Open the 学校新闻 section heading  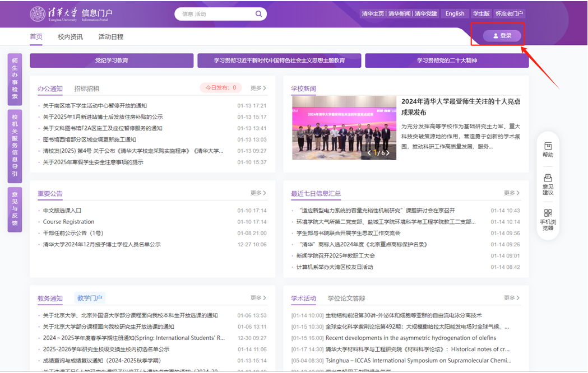point(303,88)
